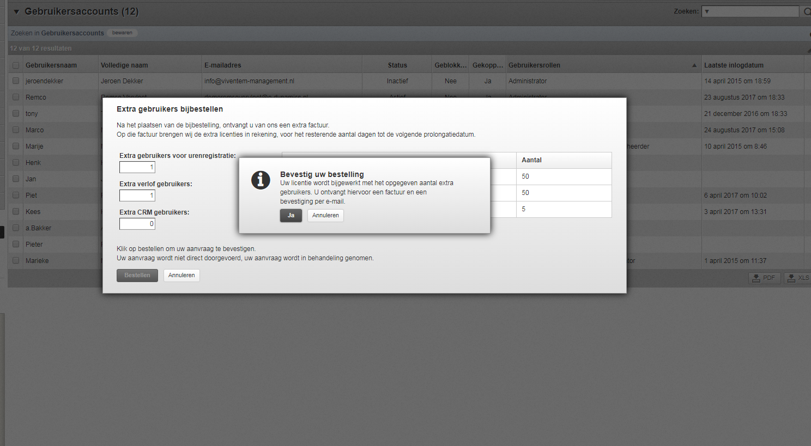Check the Marco row checkbox

pyautogui.click(x=16, y=130)
